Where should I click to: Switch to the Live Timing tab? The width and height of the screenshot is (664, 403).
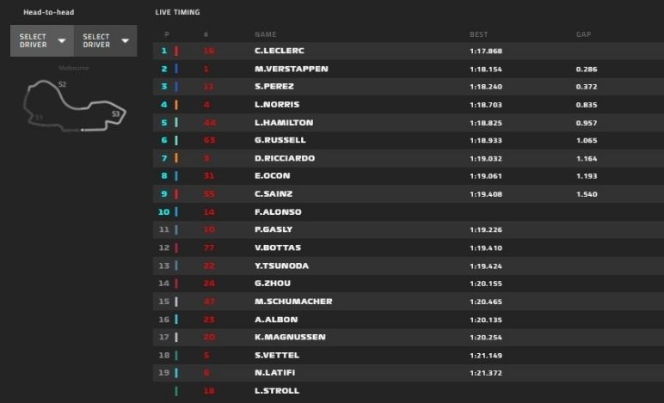tap(177, 12)
